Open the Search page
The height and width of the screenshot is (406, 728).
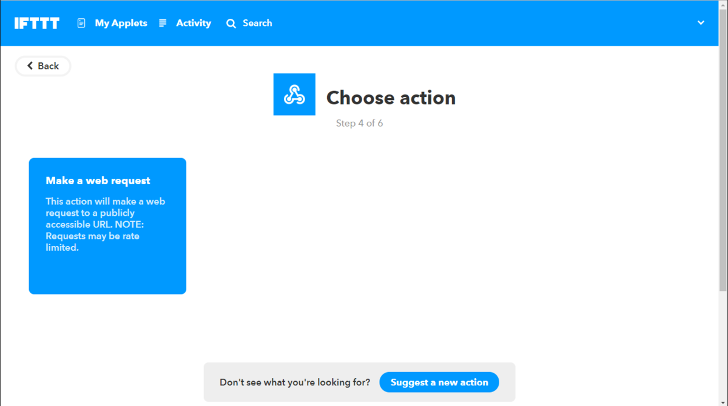(x=257, y=23)
